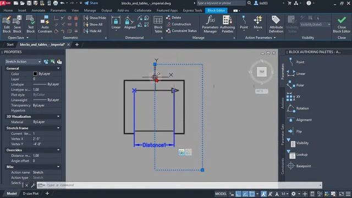
Task: Click the search keyword field
Action: point(221,3)
